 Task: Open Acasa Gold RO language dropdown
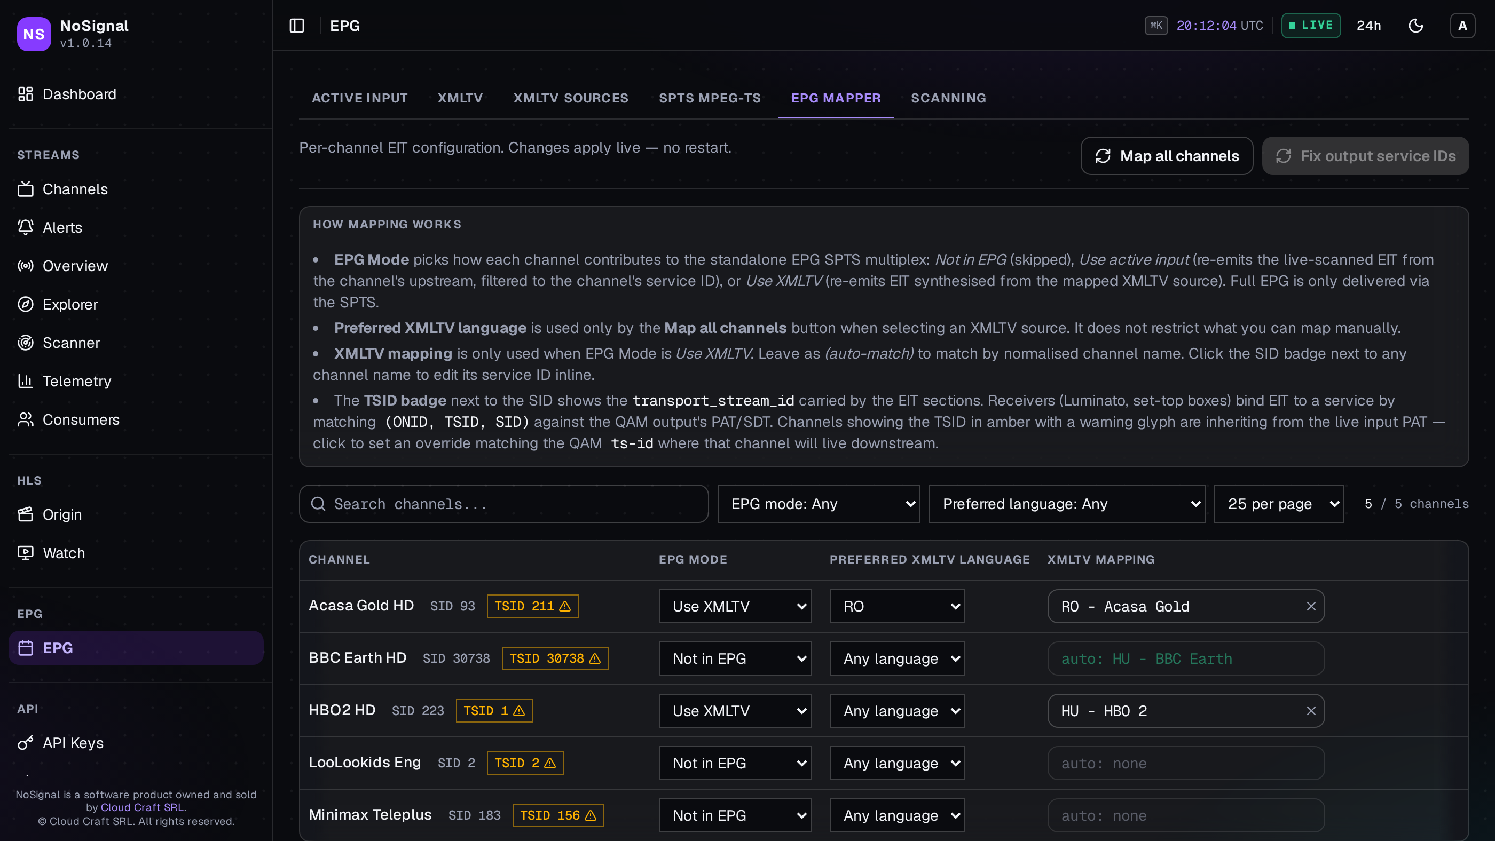point(897,606)
